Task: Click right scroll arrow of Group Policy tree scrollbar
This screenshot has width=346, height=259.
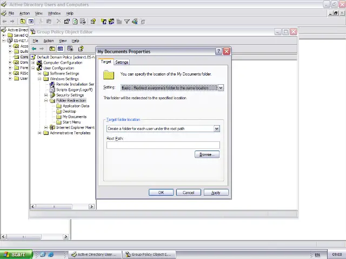Action: [91, 207]
